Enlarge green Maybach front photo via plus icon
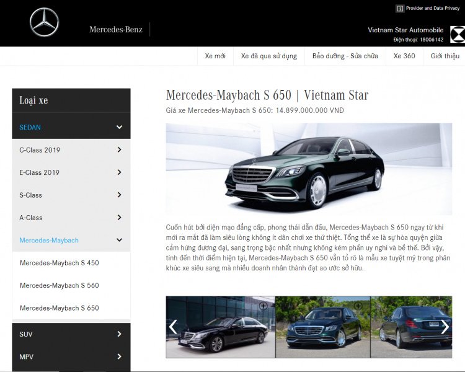 (358, 306)
